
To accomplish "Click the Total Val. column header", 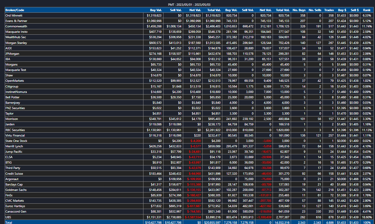I will 214,10.
